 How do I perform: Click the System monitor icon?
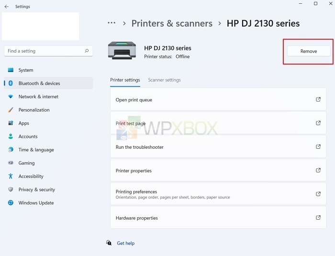[11, 70]
